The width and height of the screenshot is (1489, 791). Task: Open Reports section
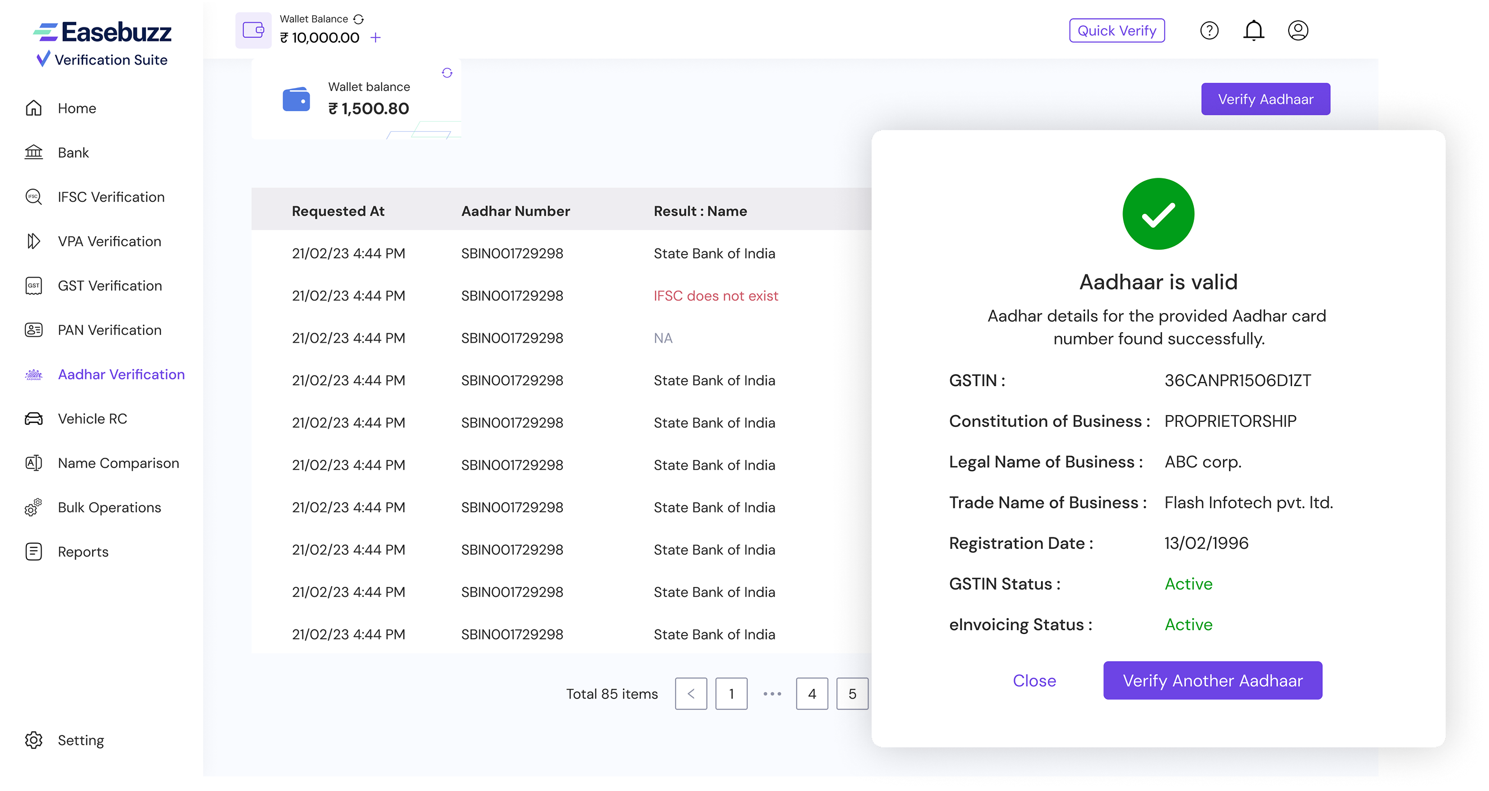[83, 552]
